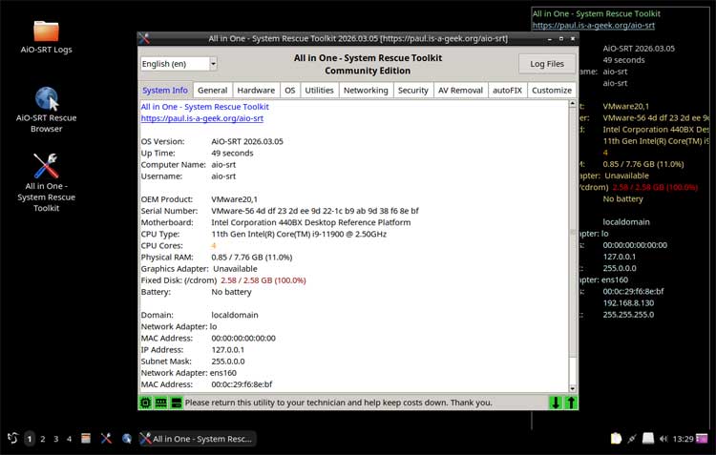Open the desktop widget paul.is-a-geek.org link
The height and width of the screenshot is (455, 716).
click(593, 25)
